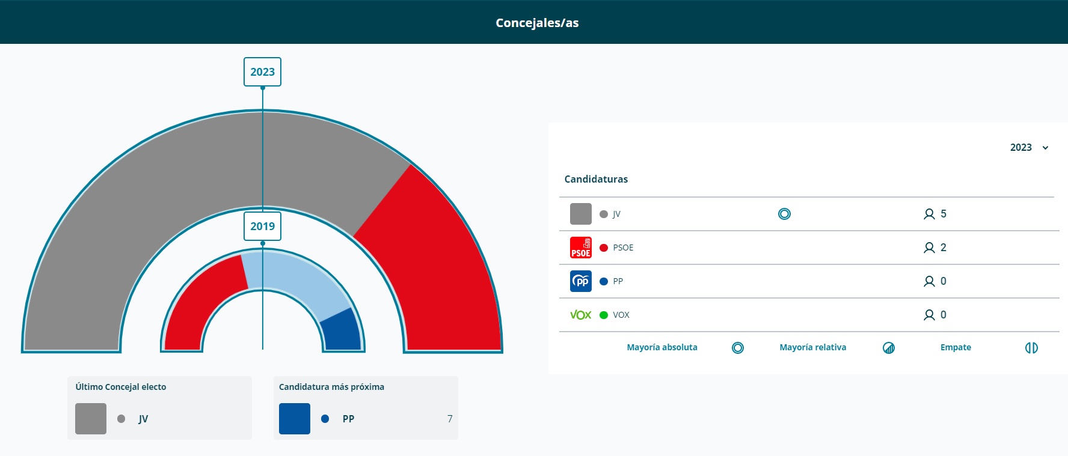
Task: Click the PSOE party logo icon
Action: 580,248
